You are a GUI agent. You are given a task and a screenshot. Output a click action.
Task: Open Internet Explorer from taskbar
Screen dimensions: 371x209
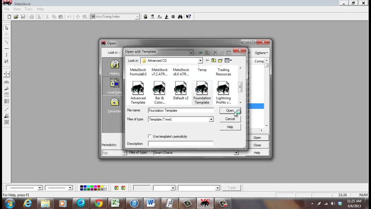28,203
